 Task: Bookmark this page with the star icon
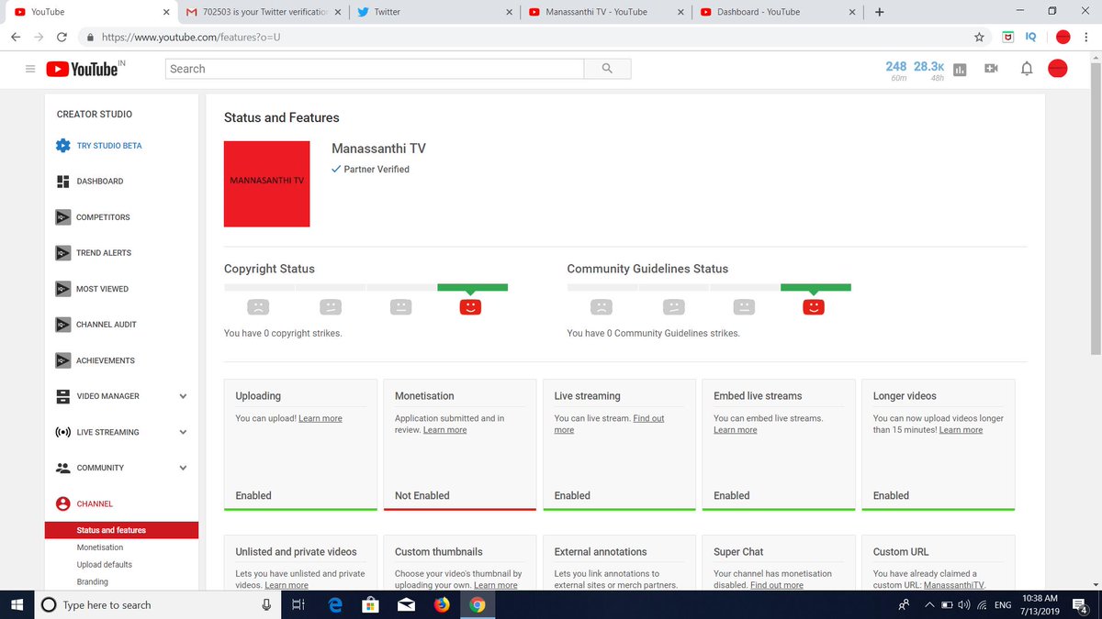[x=979, y=38]
